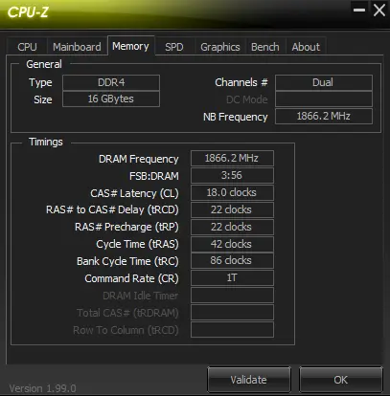Viewport: 390px width, 396px height.
Task: Click the Channels # Dual field
Action: click(x=324, y=82)
